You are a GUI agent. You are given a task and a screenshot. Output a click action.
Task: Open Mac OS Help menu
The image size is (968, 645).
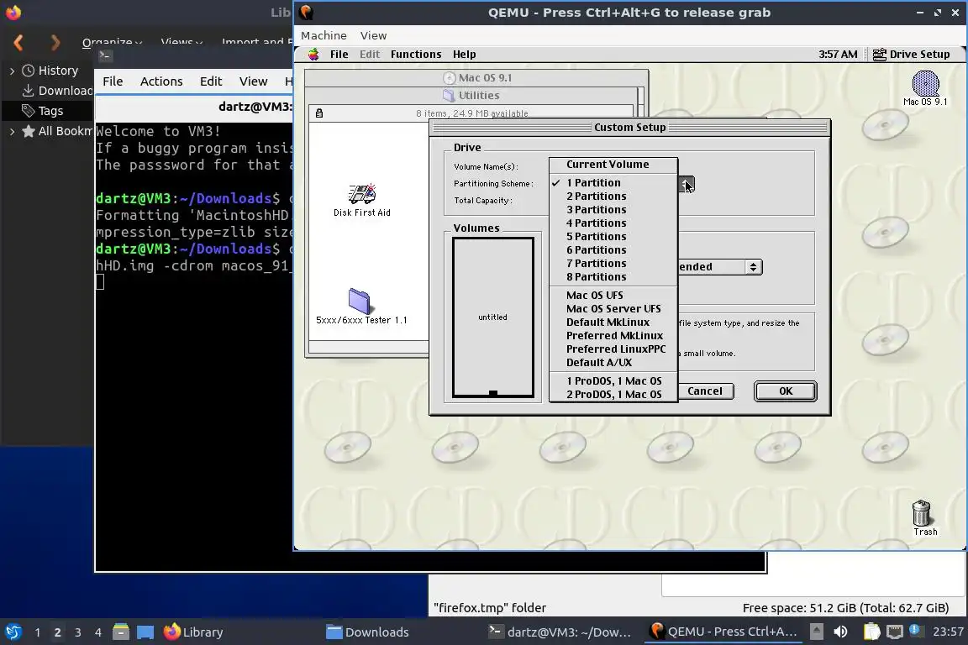[x=464, y=55]
